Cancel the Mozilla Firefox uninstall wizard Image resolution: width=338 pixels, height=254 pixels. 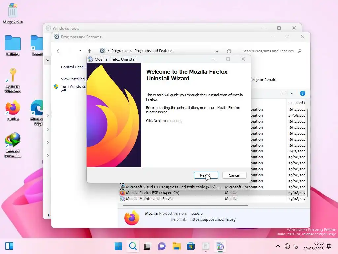click(x=234, y=175)
